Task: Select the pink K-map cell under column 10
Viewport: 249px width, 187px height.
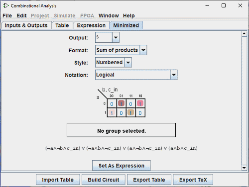Action: [x=140, y=103]
